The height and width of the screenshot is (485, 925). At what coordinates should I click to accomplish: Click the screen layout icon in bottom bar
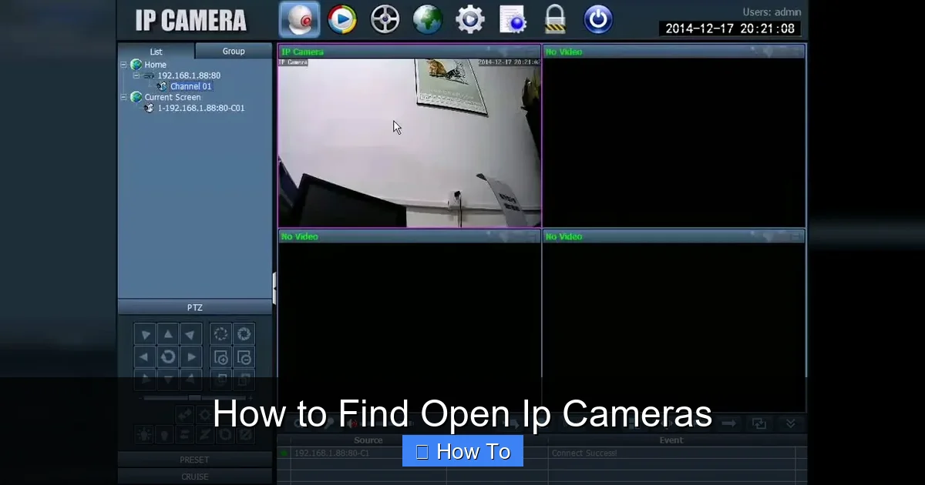[x=759, y=423]
